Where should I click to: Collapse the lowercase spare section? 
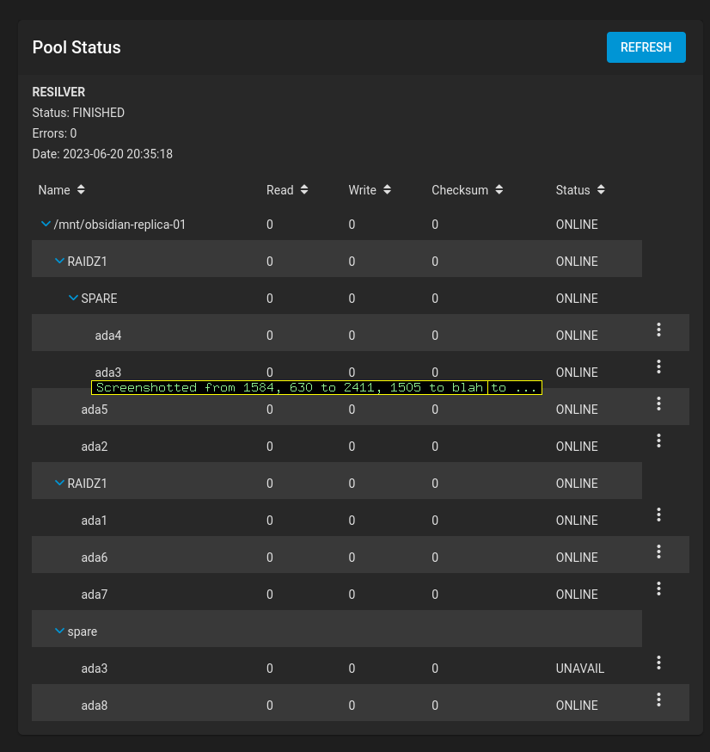click(59, 631)
